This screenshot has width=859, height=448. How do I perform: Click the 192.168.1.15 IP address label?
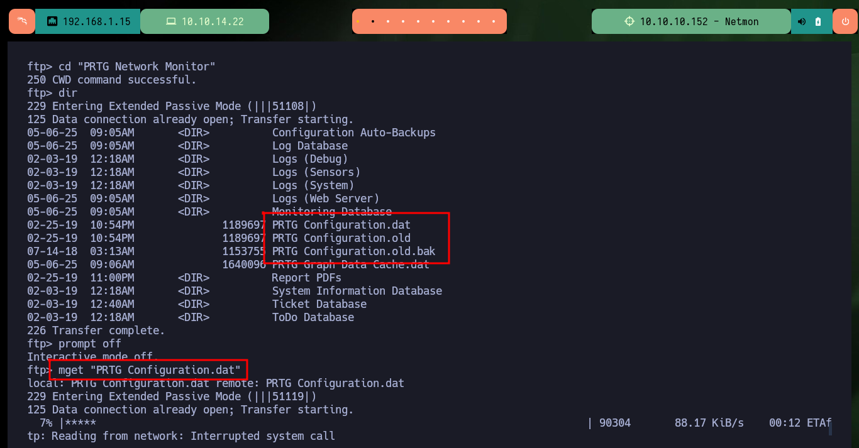coord(97,21)
